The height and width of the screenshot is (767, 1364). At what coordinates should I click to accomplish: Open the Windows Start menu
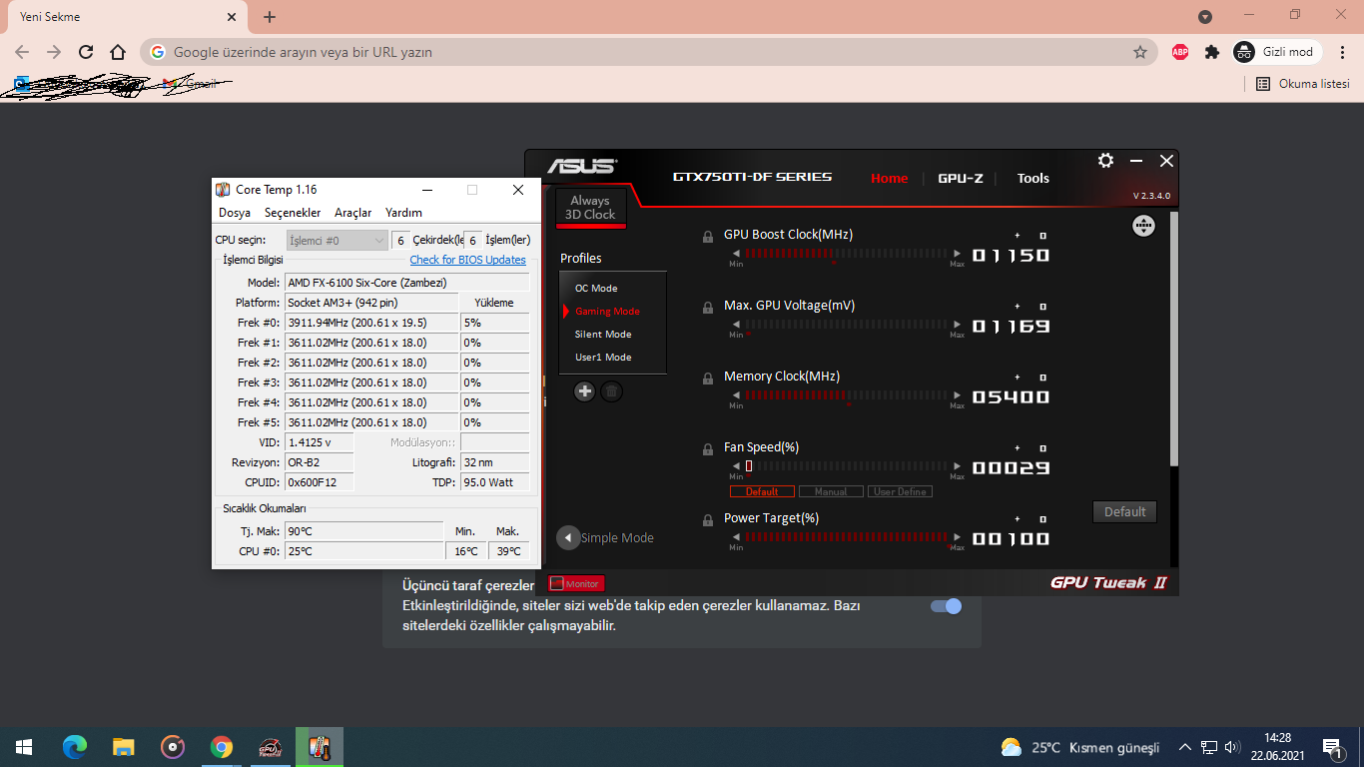click(24, 747)
